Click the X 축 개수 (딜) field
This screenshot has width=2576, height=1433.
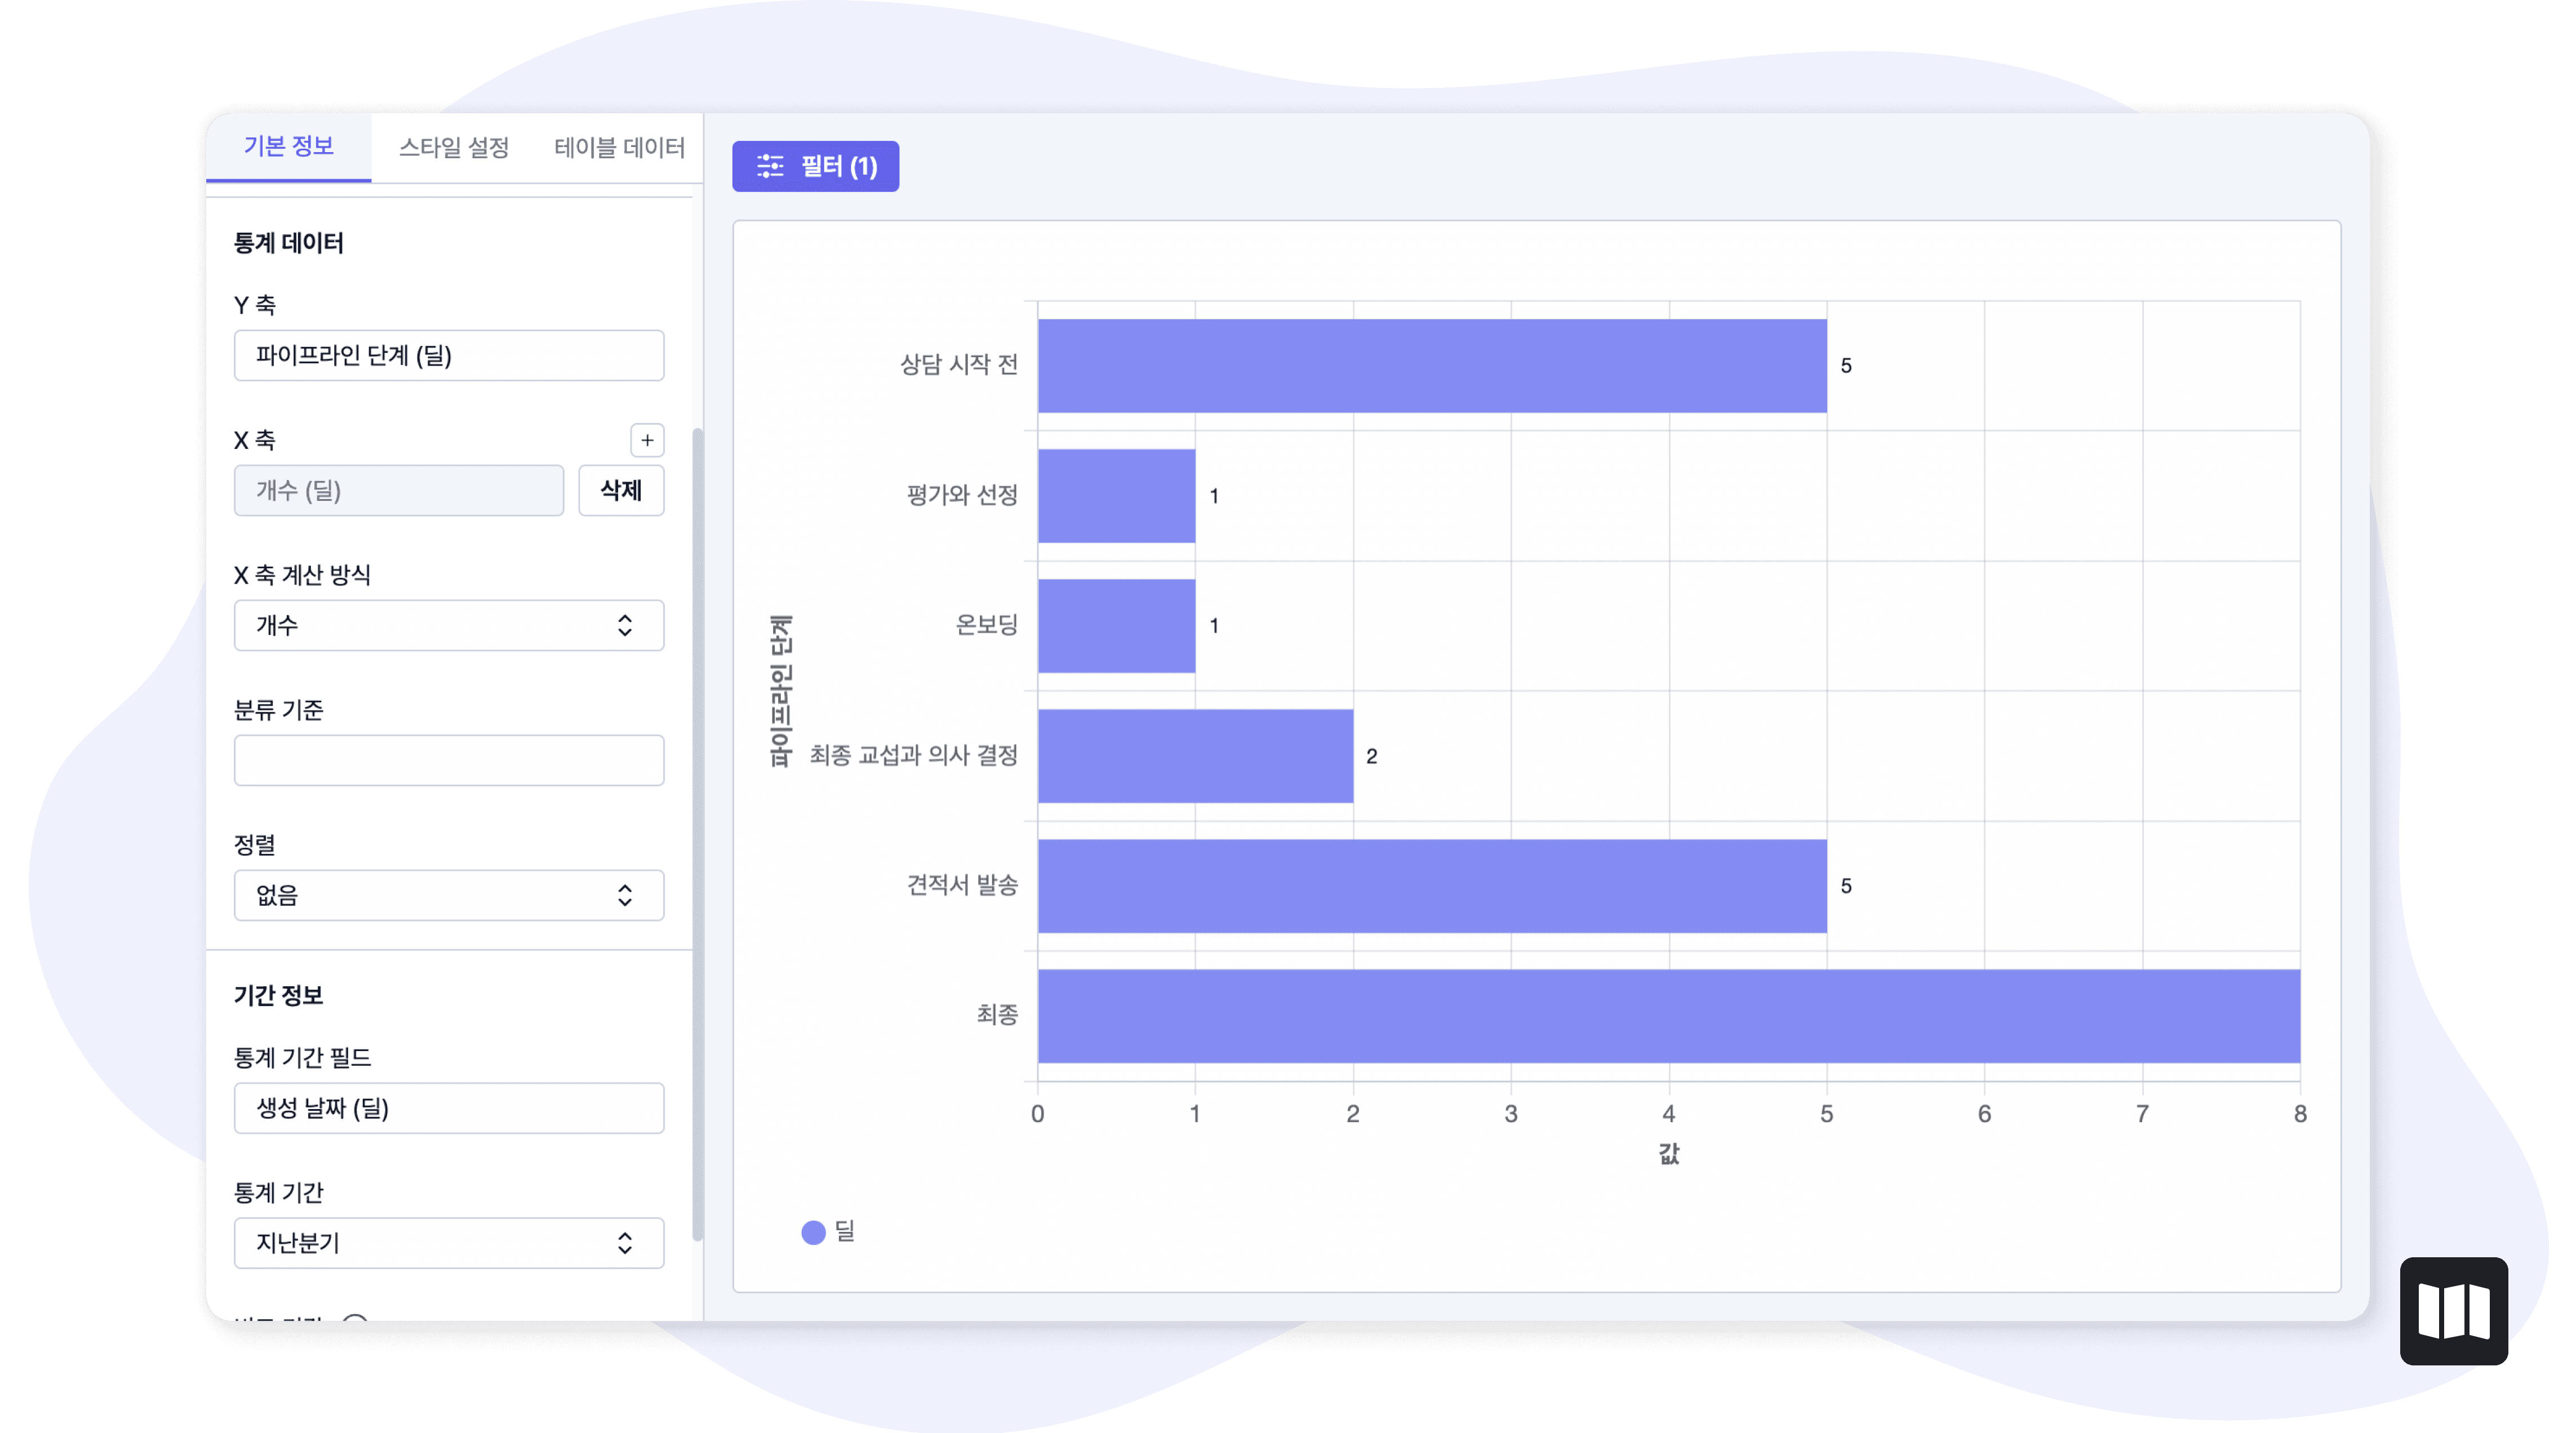point(398,490)
